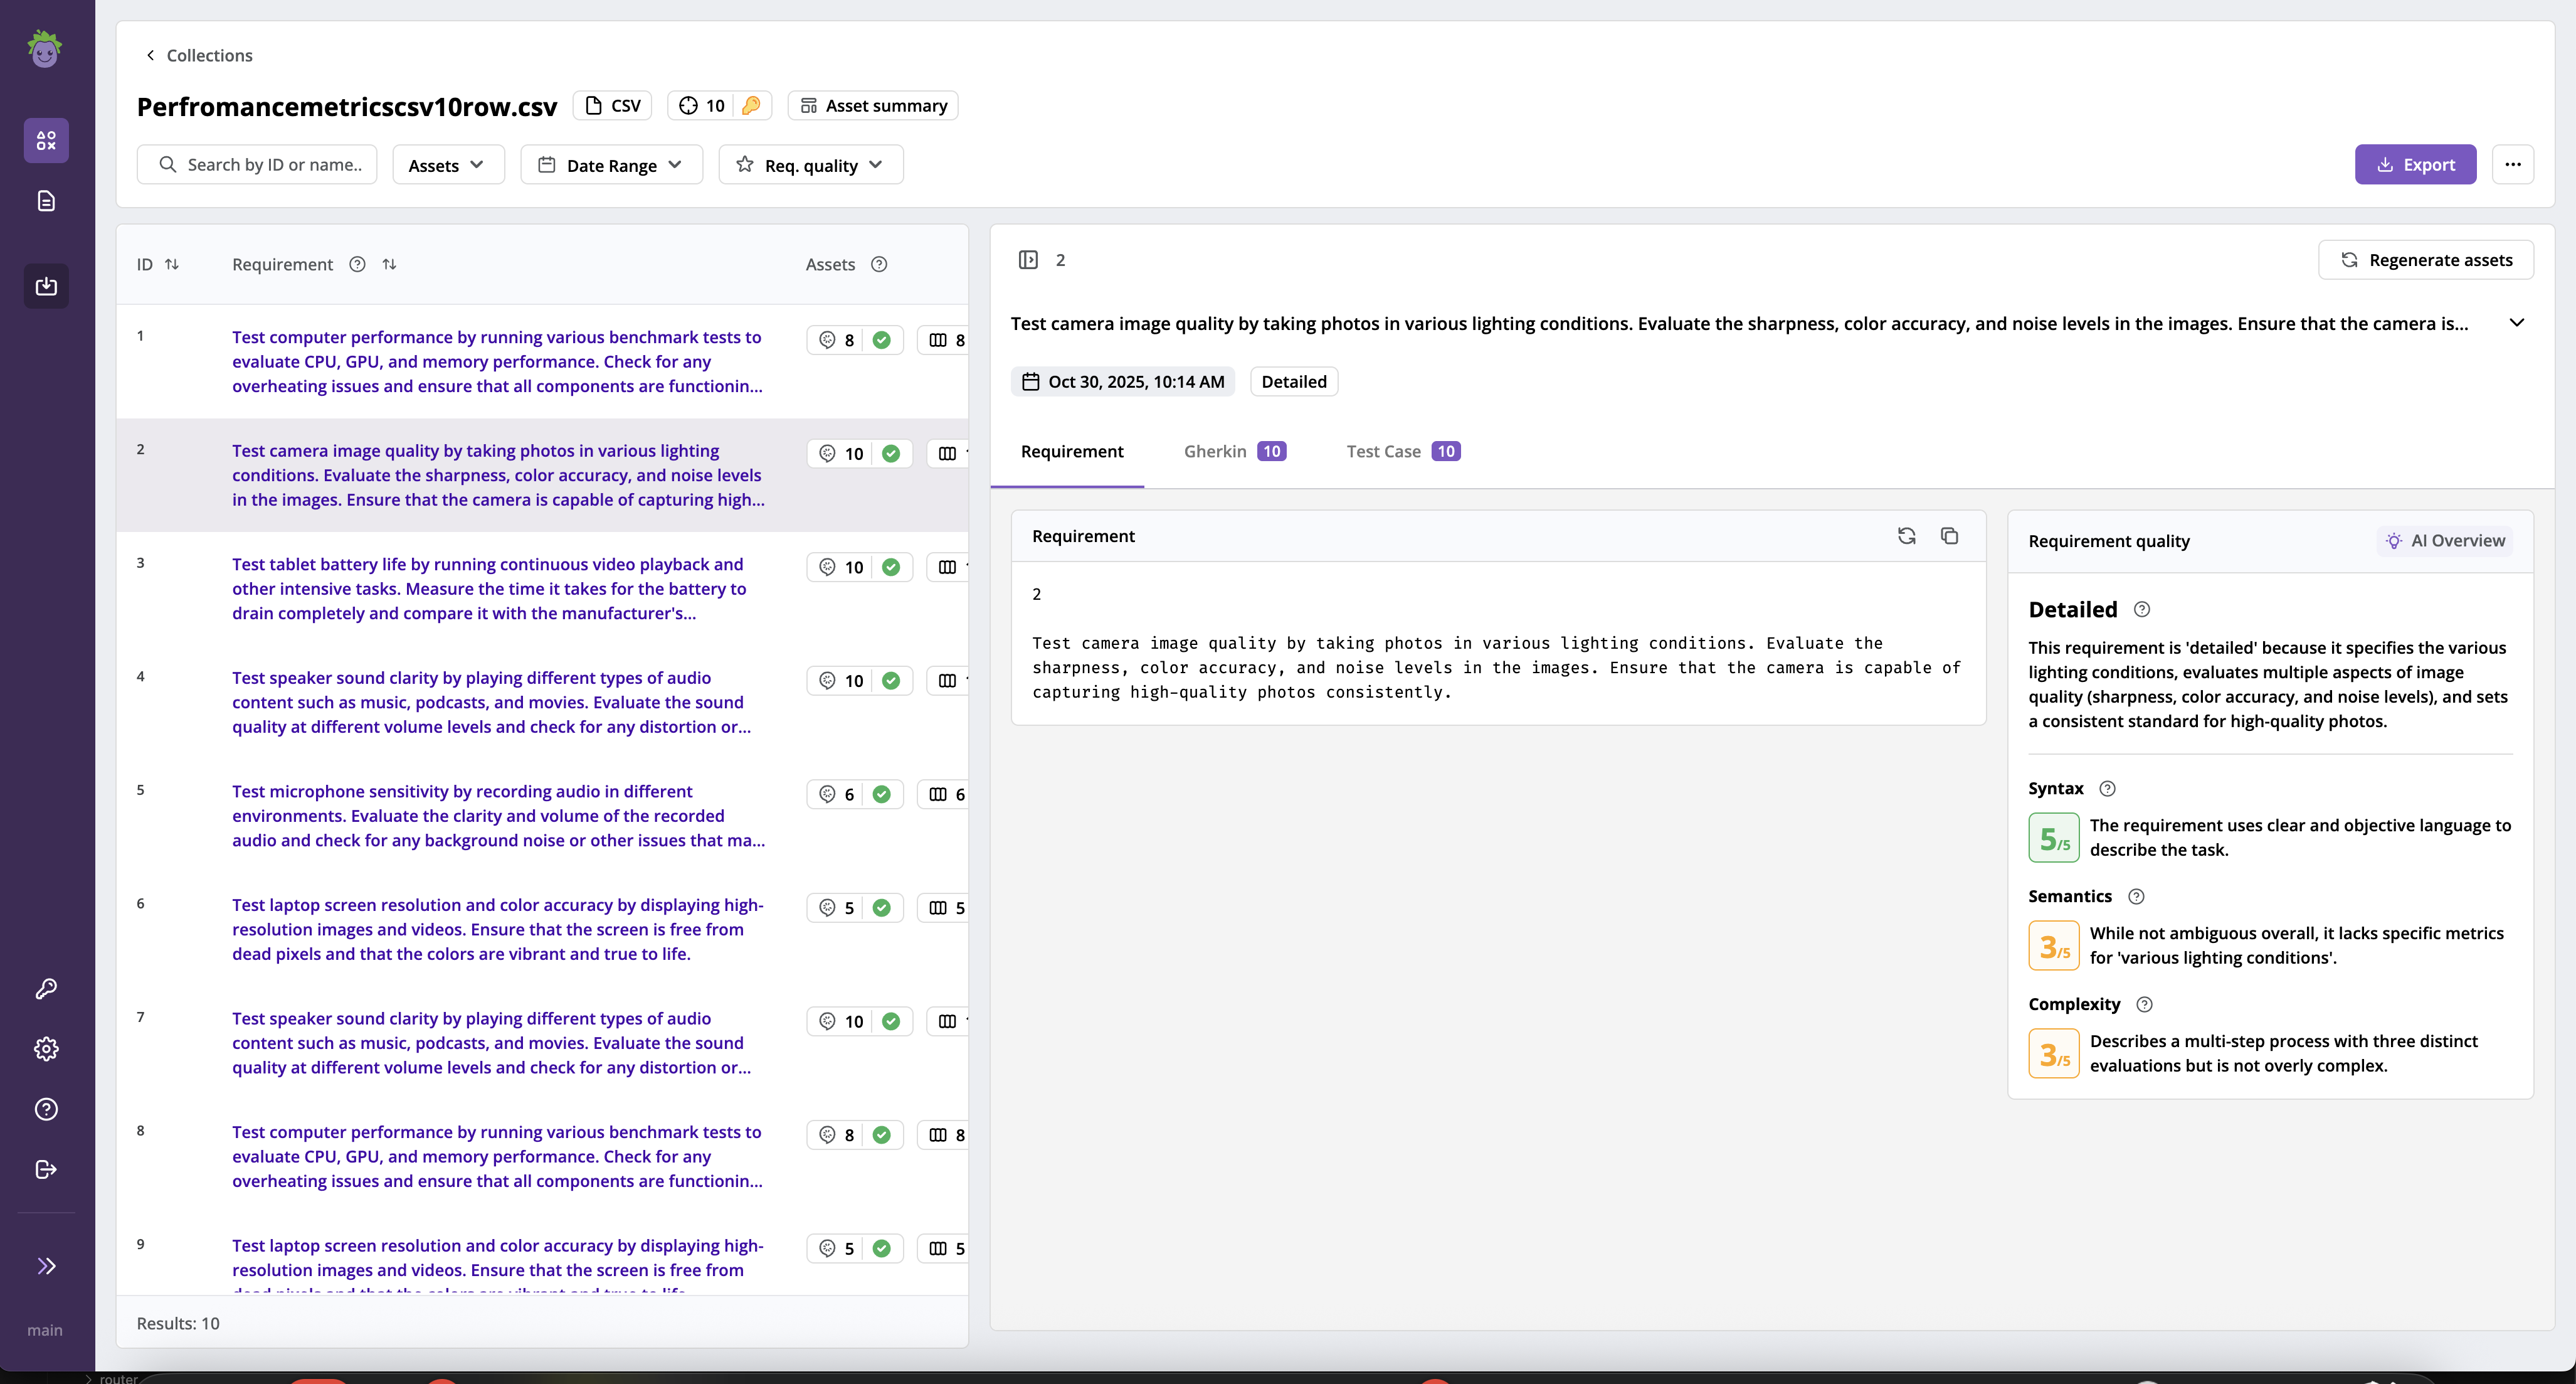Click the help question icon next to Syntax
The image size is (2576, 1384).
point(2107,789)
